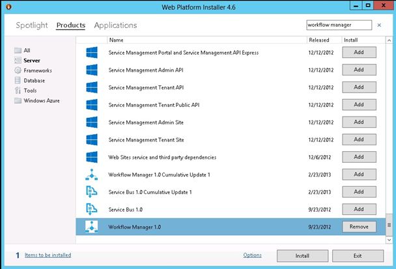The width and height of the screenshot is (396, 269).
Task: Click the workflow manager search field
Action: 339,25
